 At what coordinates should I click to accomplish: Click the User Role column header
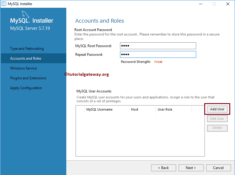point(174,109)
